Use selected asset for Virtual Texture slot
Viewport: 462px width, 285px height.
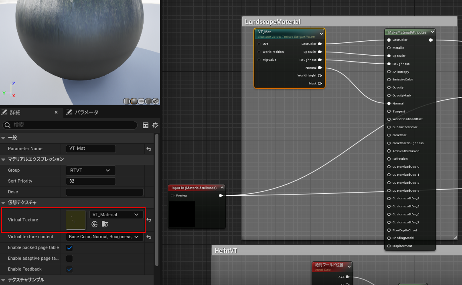tap(95, 224)
